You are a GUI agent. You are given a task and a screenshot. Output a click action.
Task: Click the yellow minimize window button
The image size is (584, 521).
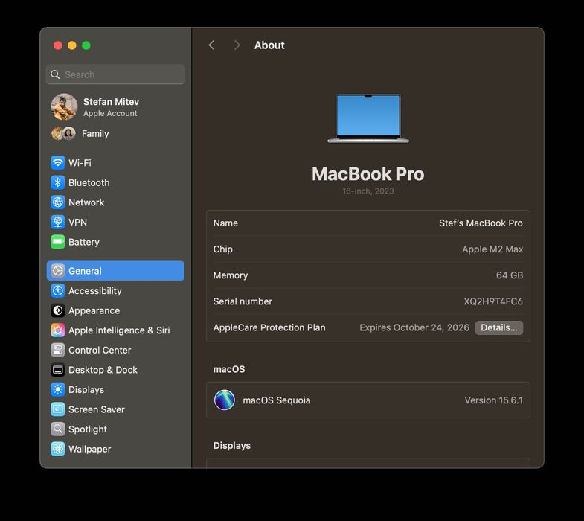tap(72, 45)
